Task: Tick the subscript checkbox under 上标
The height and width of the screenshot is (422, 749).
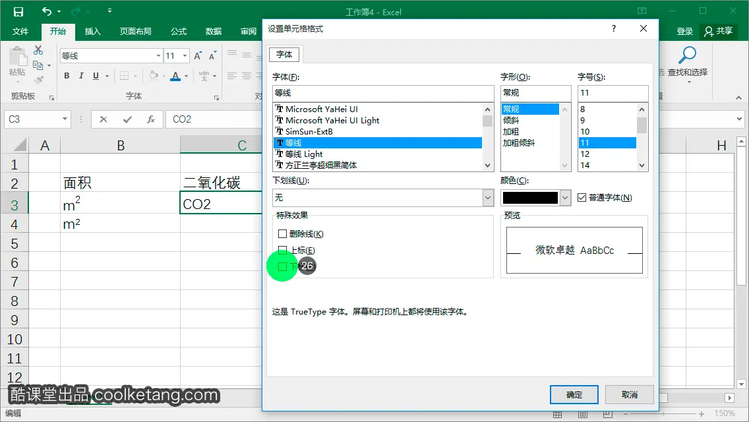Action: point(282,266)
